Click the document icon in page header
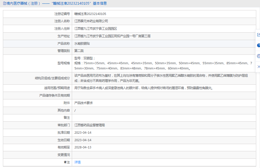 (x=4, y=3)
